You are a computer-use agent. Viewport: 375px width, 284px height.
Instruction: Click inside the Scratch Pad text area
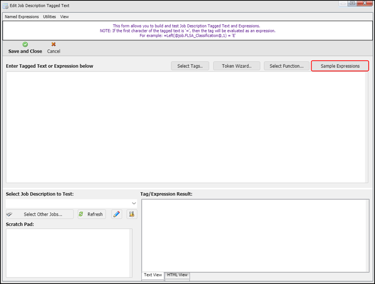coord(67,253)
